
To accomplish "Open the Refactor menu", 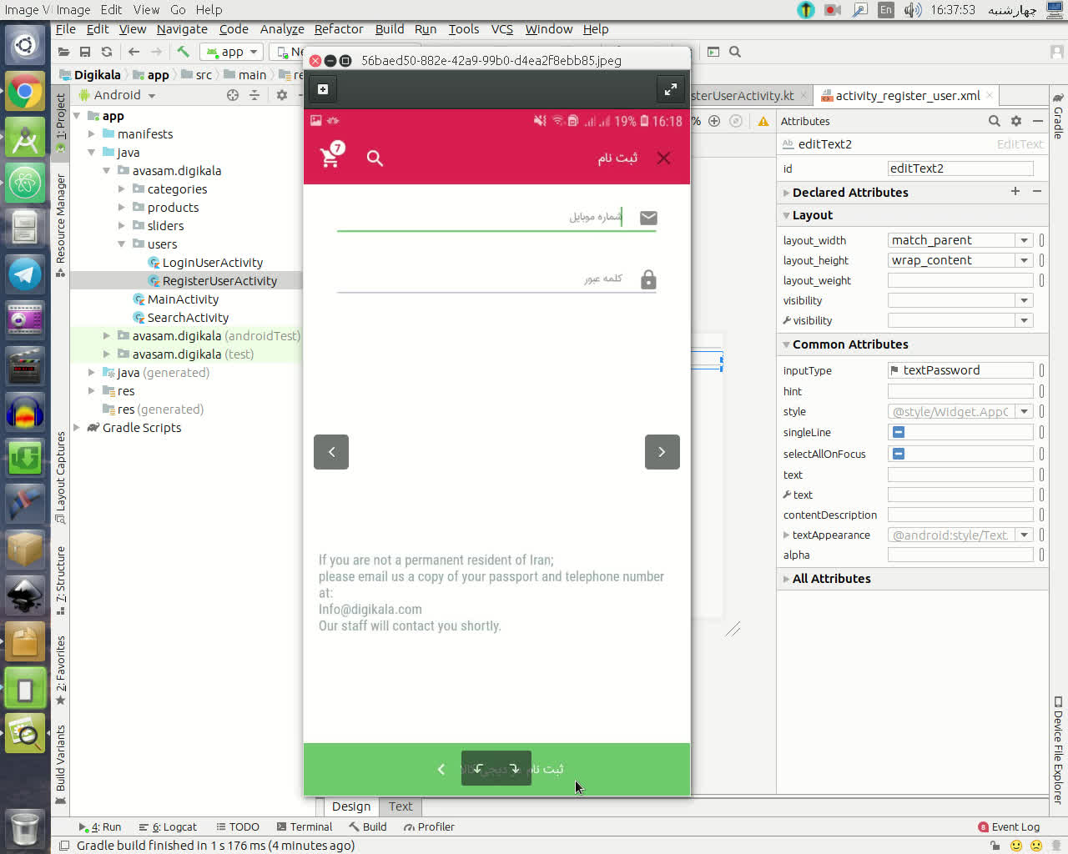I will click(x=338, y=29).
